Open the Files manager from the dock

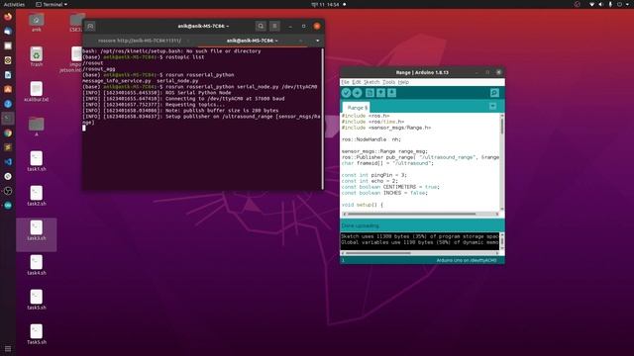(8, 46)
